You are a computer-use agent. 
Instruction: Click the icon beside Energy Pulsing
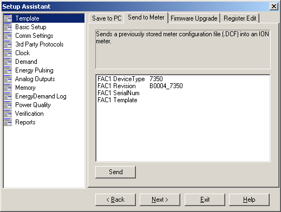click(8, 70)
